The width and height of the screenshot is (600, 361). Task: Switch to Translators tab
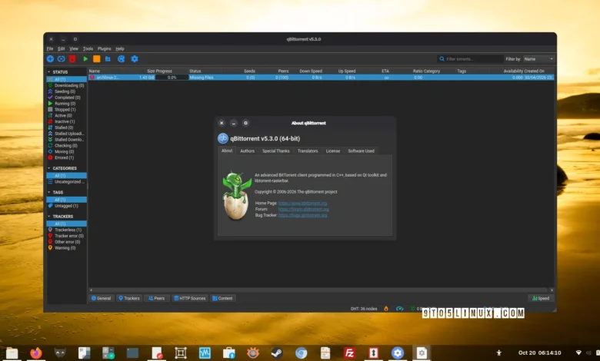coord(308,151)
